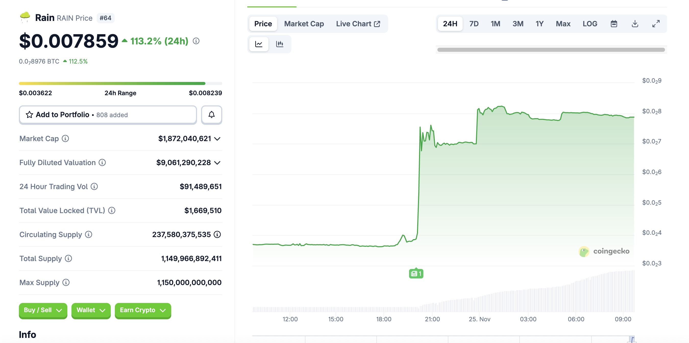The width and height of the screenshot is (689, 343).
Task: Open the calendar date range picker
Action: [614, 24]
